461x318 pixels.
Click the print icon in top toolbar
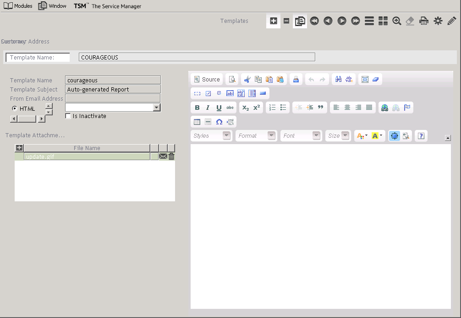tap(424, 21)
